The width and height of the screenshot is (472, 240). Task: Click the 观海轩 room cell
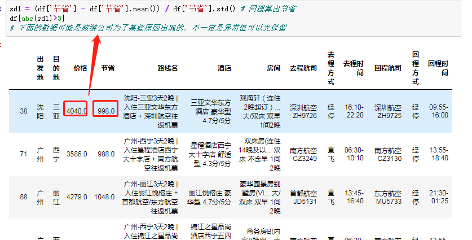click(x=261, y=111)
